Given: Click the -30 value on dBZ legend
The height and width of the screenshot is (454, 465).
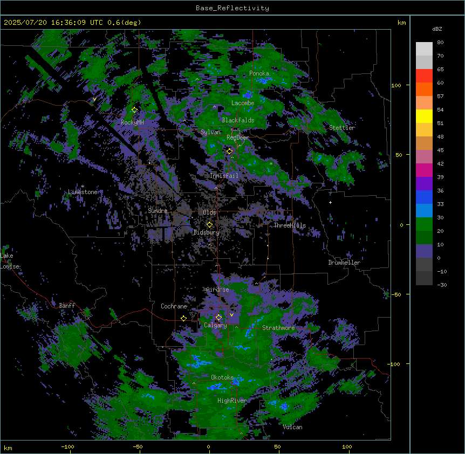Looking at the screenshot, I should [442, 285].
